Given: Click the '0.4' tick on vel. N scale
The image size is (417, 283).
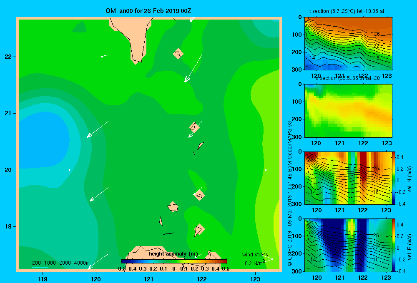Looking at the screenshot, I should [400, 157].
